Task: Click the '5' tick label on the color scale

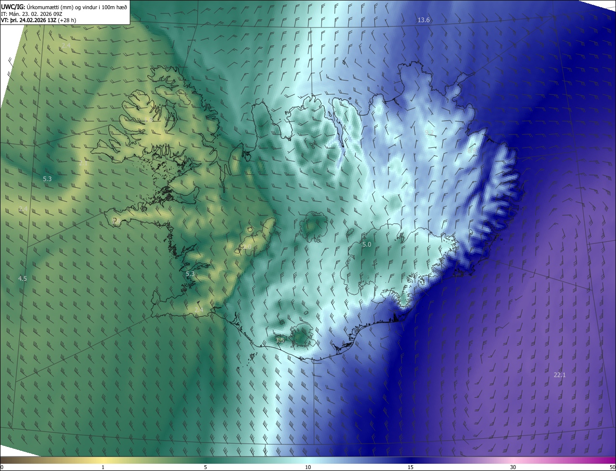Action: point(205,467)
